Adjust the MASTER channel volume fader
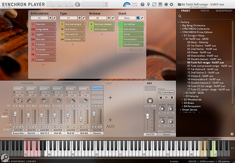The image size is (235, 163). tap(147, 116)
